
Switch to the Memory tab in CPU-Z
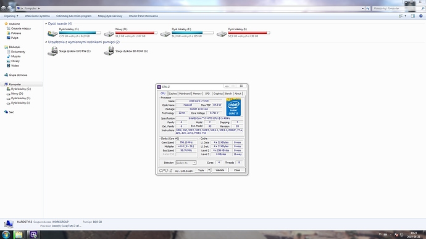(197, 94)
